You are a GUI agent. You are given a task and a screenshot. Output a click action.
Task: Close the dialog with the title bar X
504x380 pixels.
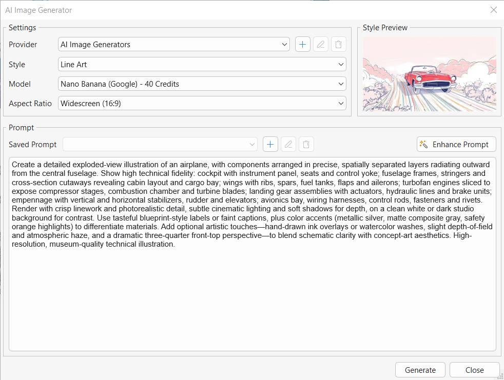pyautogui.click(x=494, y=10)
